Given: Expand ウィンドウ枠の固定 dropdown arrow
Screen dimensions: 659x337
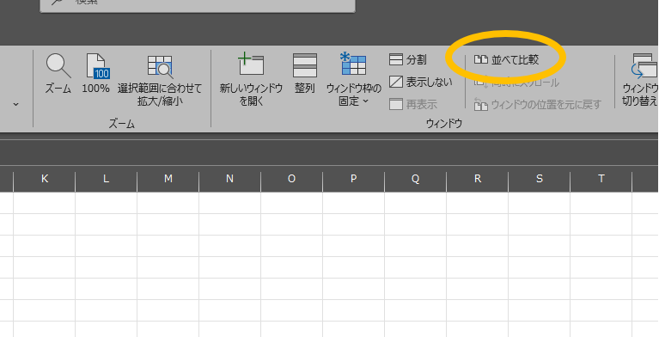Looking at the screenshot, I should point(365,101).
